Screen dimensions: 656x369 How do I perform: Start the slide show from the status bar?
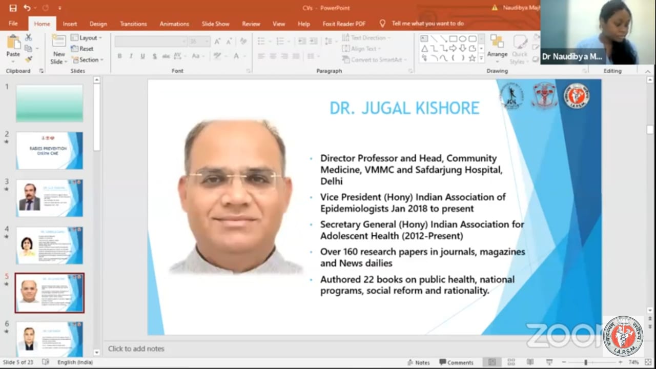548,362
